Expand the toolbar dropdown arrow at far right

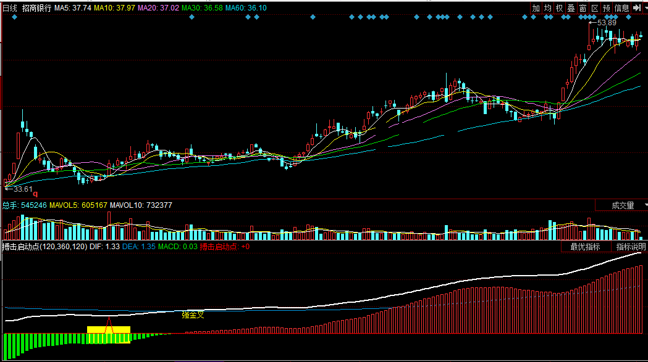pos(646,8)
